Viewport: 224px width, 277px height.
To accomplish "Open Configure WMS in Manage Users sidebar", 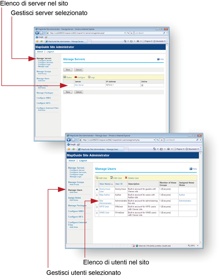I will 76,211.
